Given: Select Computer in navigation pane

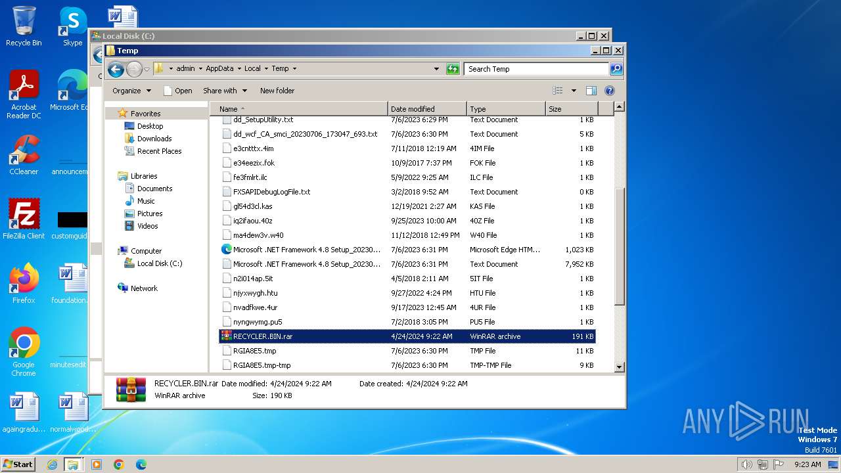Looking at the screenshot, I should click(146, 251).
